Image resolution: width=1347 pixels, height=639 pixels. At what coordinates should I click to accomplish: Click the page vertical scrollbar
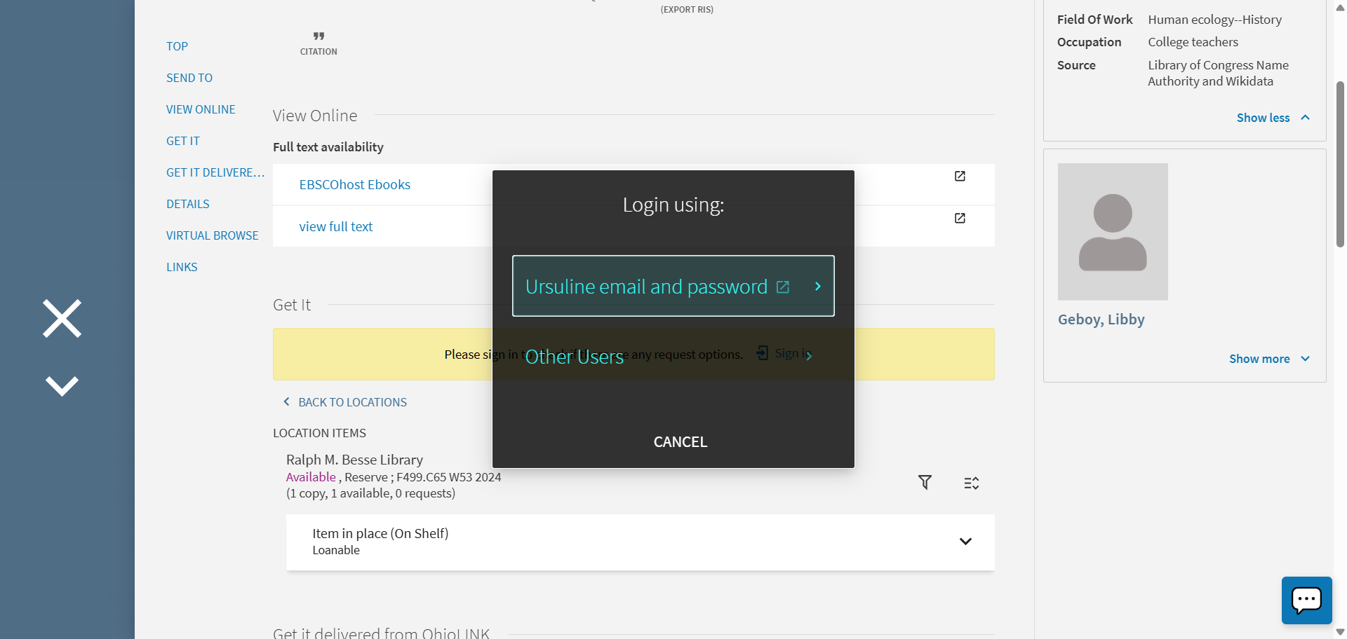pos(1340,165)
